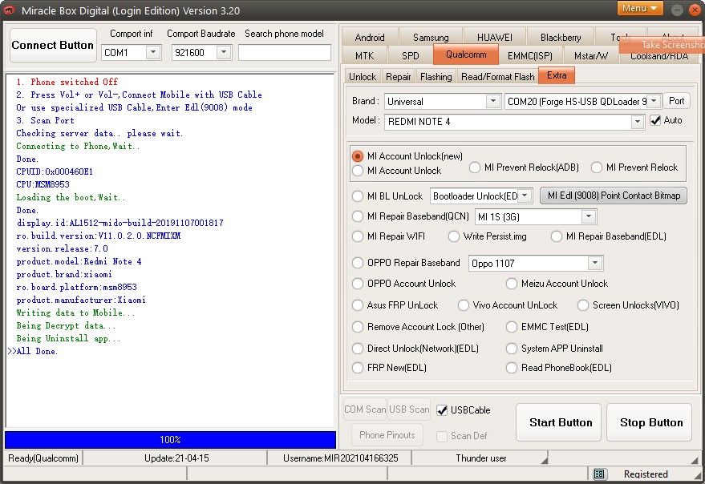Select the MI Account Unlock radio option

click(358, 171)
